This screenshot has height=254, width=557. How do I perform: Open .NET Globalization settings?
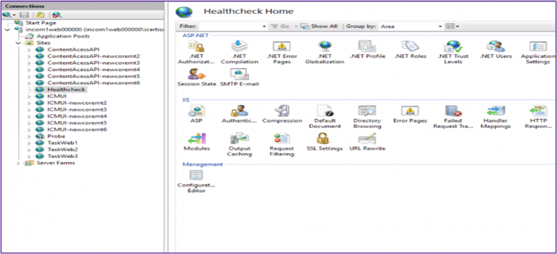pos(324,53)
